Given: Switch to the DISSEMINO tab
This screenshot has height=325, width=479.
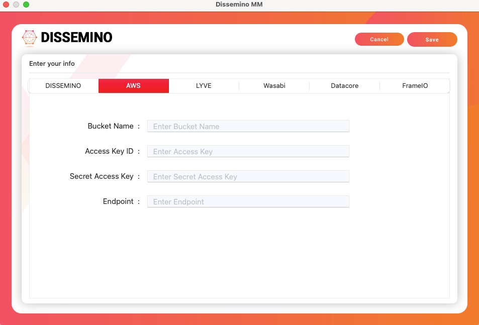Looking at the screenshot, I should (63, 86).
